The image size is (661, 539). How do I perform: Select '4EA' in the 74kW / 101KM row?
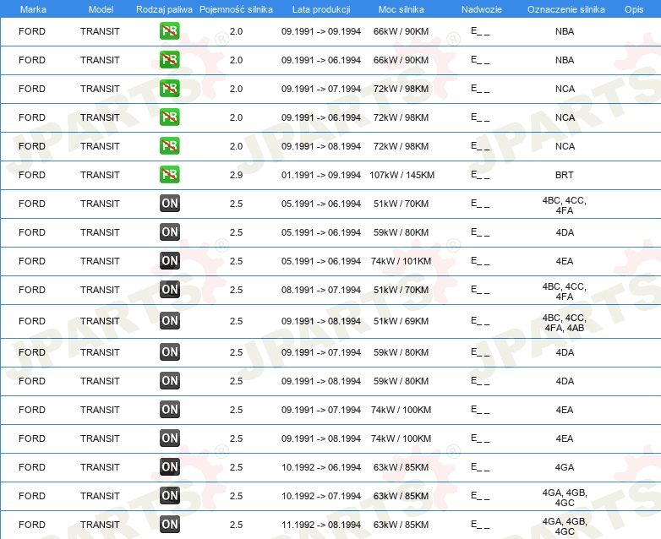pos(565,261)
